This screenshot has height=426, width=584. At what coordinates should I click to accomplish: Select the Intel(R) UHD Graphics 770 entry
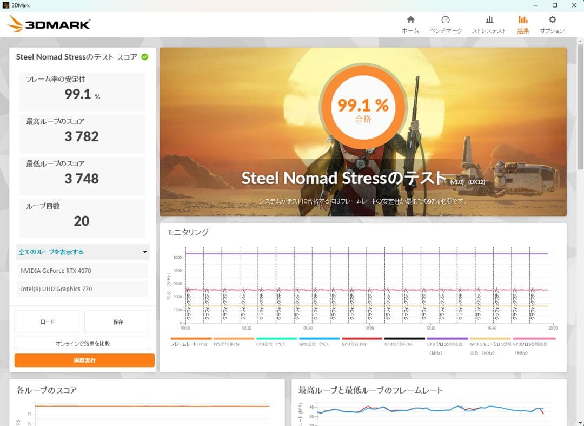tap(82, 289)
